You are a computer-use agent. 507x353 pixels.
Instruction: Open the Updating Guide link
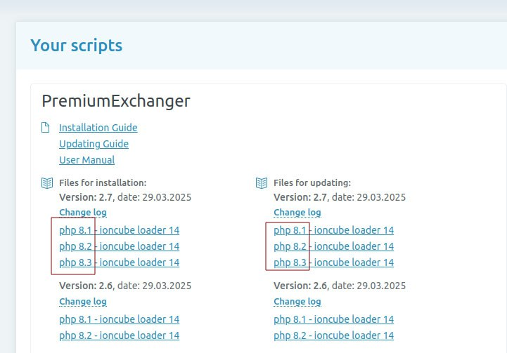coord(94,144)
